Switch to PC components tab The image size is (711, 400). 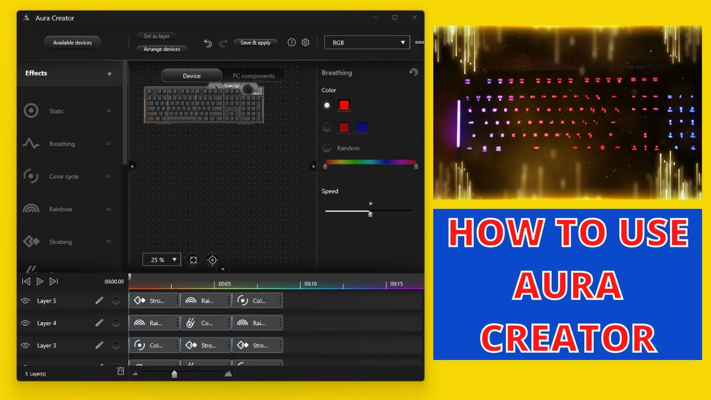[x=253, y=76]
